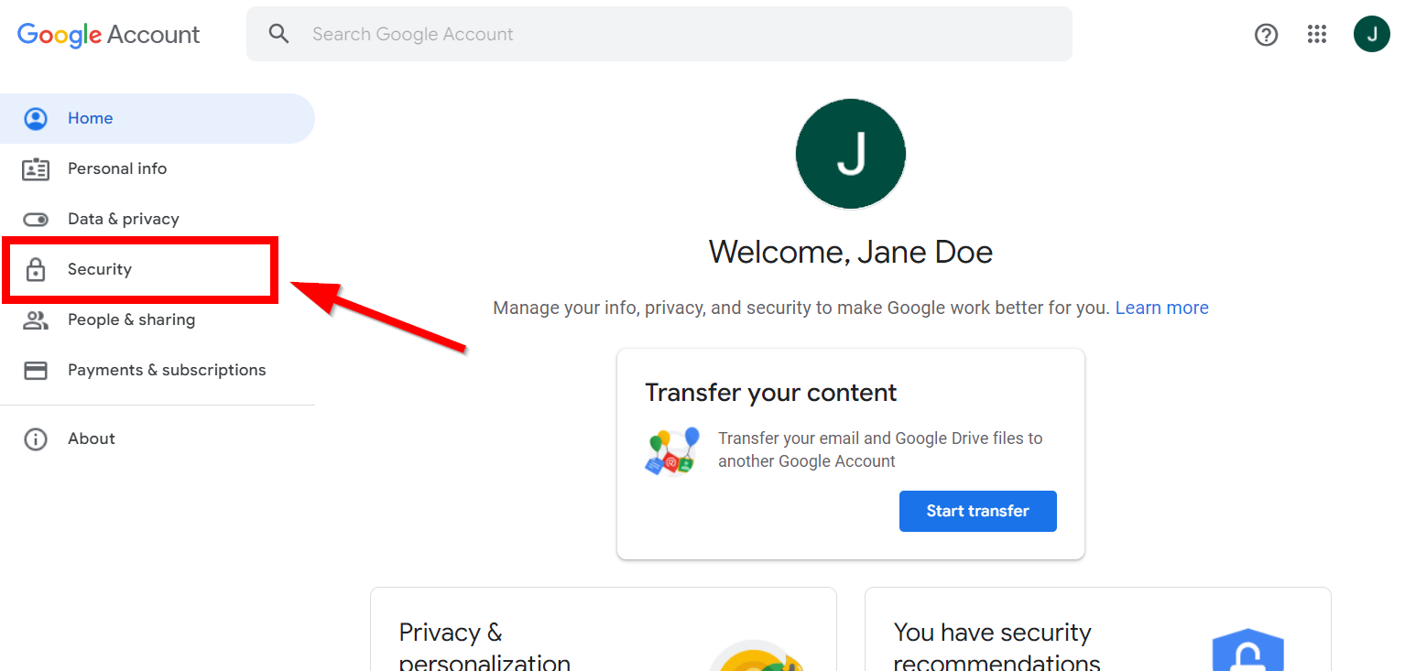Click the transfer email and Drive description

coord(880,449)
